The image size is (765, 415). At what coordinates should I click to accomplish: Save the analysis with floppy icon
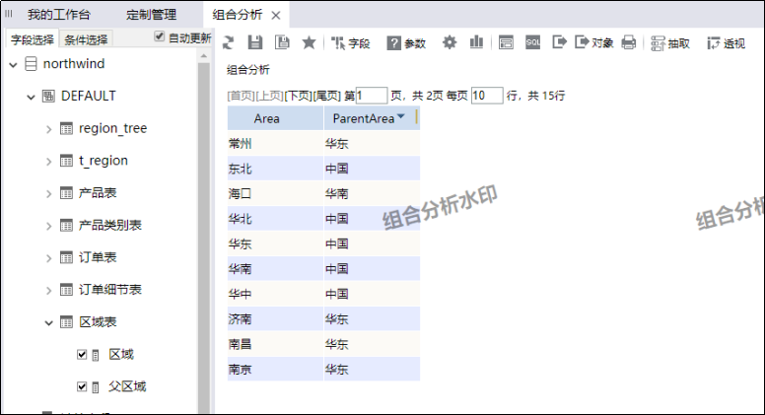254,43
